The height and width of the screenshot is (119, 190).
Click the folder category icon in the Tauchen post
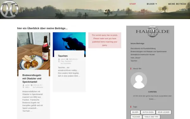pyautogui.click(x=59, y=61)
